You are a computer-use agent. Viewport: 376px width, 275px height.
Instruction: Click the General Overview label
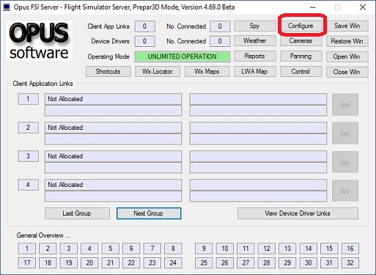(43, 235)
